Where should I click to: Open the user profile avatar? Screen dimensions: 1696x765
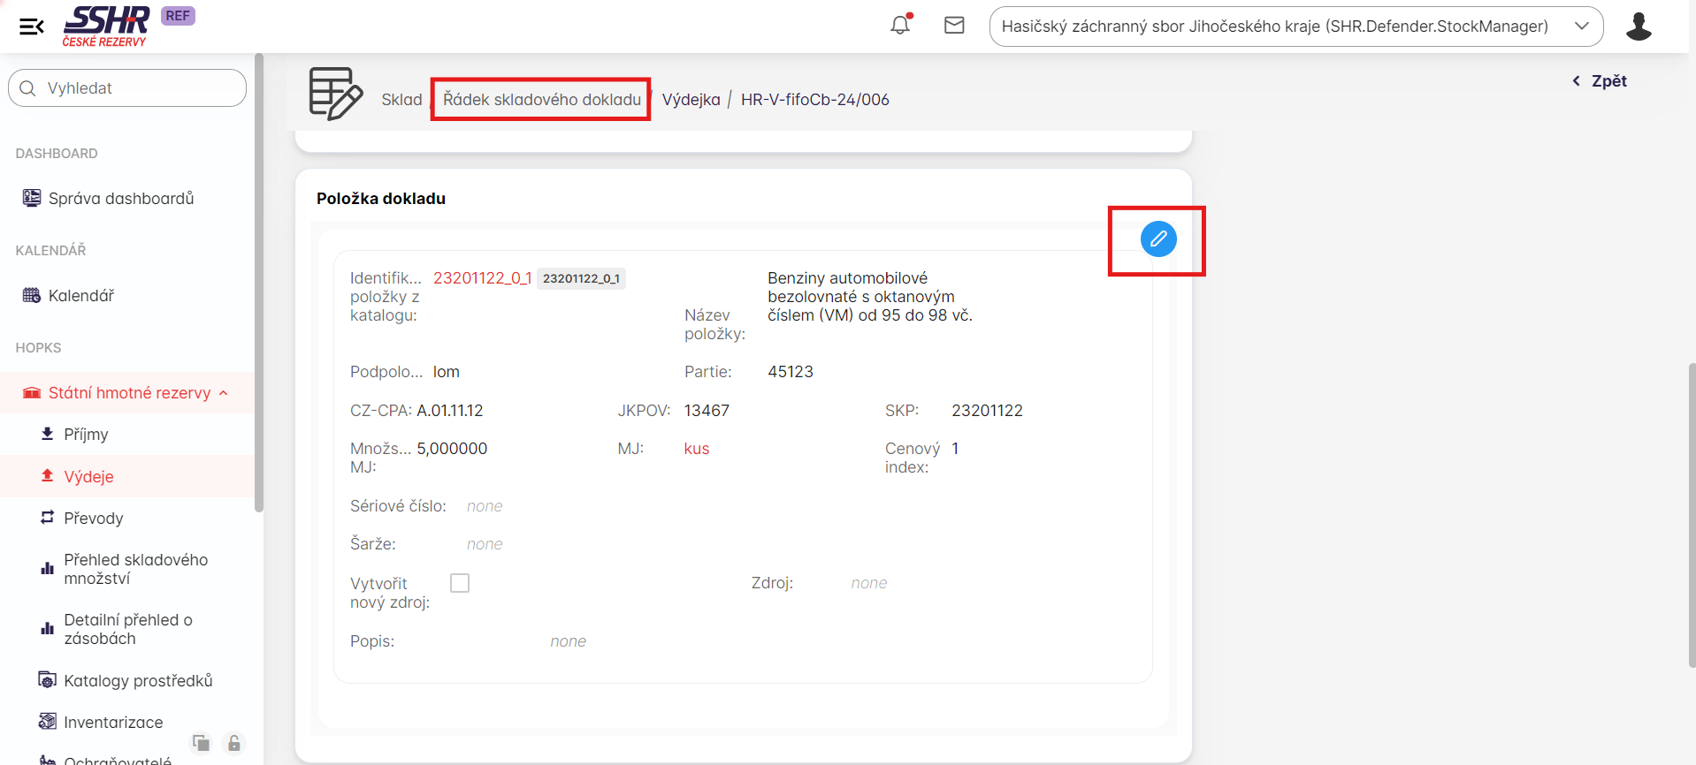(1638, 27)
